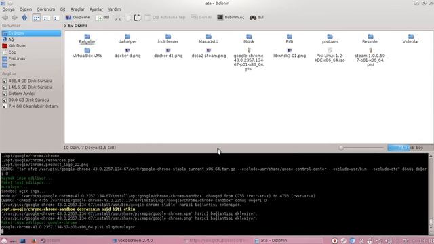The image size is (434, 244).
Task: Select 39,0 GB Disk Sürücü device
Action: (x=31, y=100)
